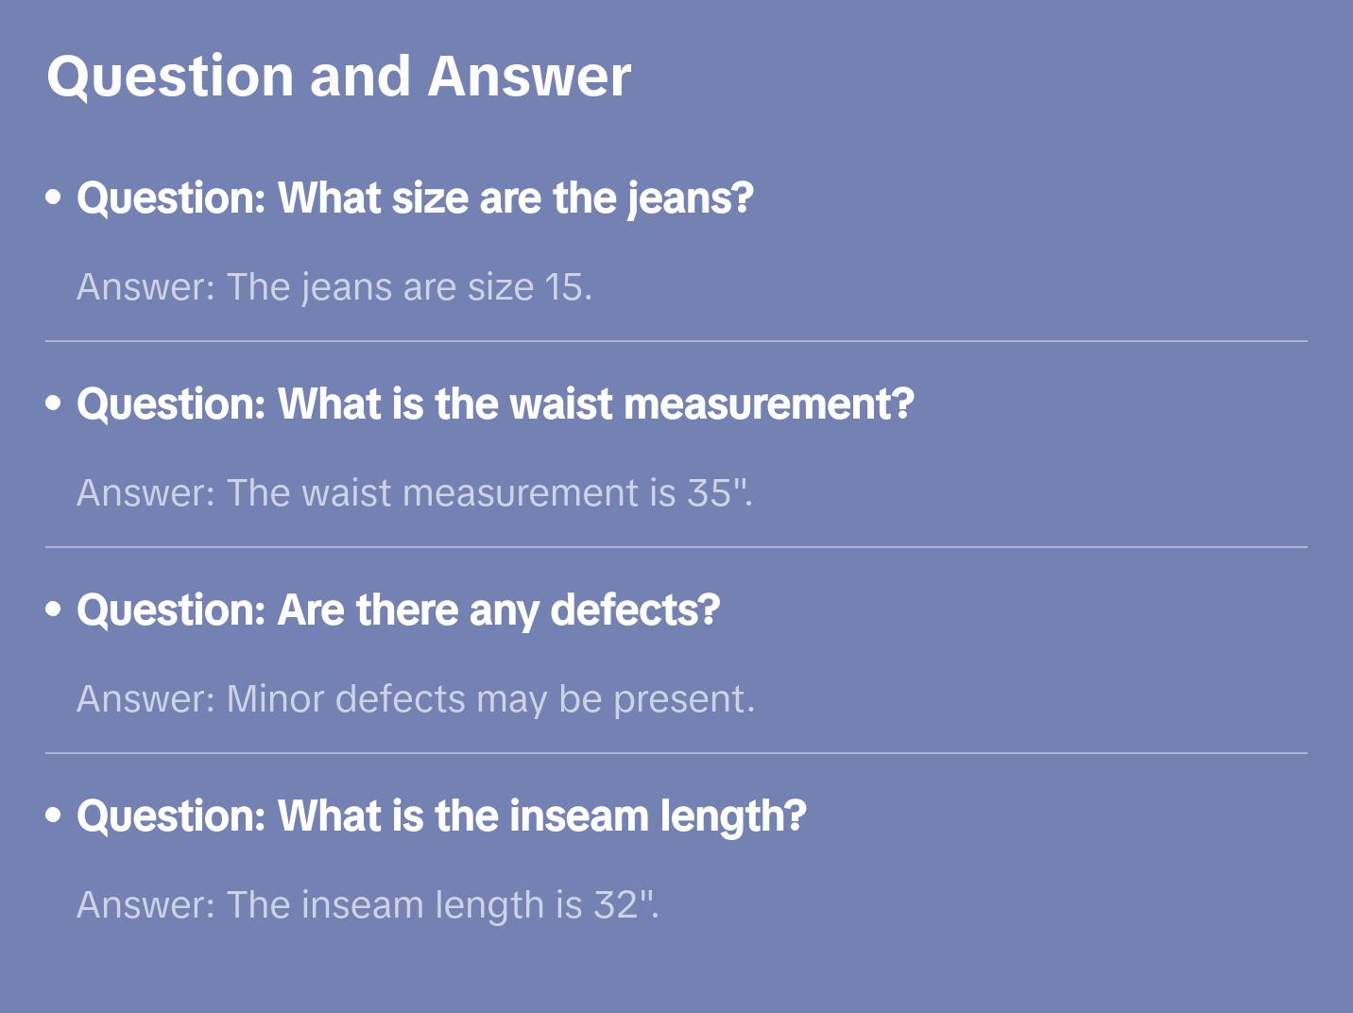The image size is (1353, 1013).
Task: Click the bullet beside the jeans size question
Action: (x=54, y=198)
